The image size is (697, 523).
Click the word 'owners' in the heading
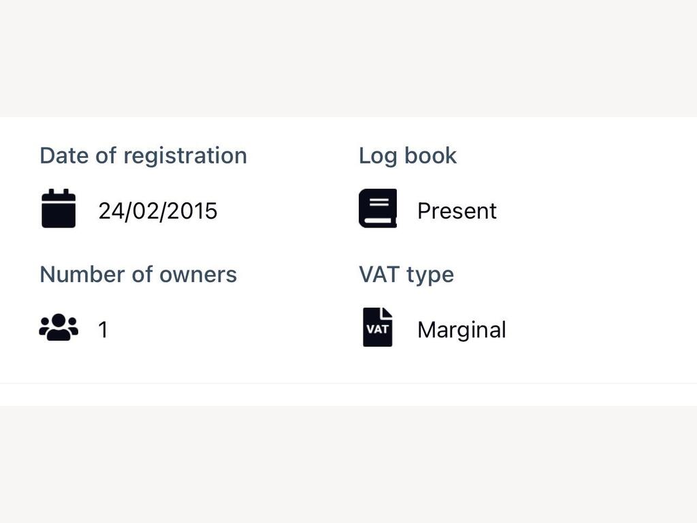[x=198, y=275]
